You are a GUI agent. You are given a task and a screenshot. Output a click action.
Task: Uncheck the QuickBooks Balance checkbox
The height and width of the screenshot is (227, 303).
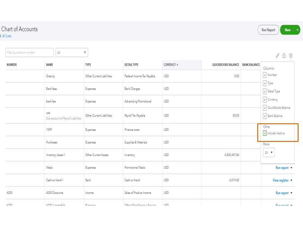tap(265, 108)
